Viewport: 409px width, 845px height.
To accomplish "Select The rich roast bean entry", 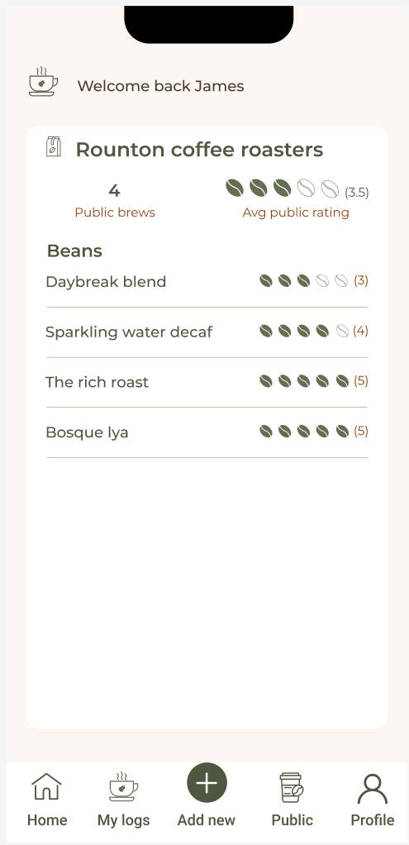I will pos(207,382).
